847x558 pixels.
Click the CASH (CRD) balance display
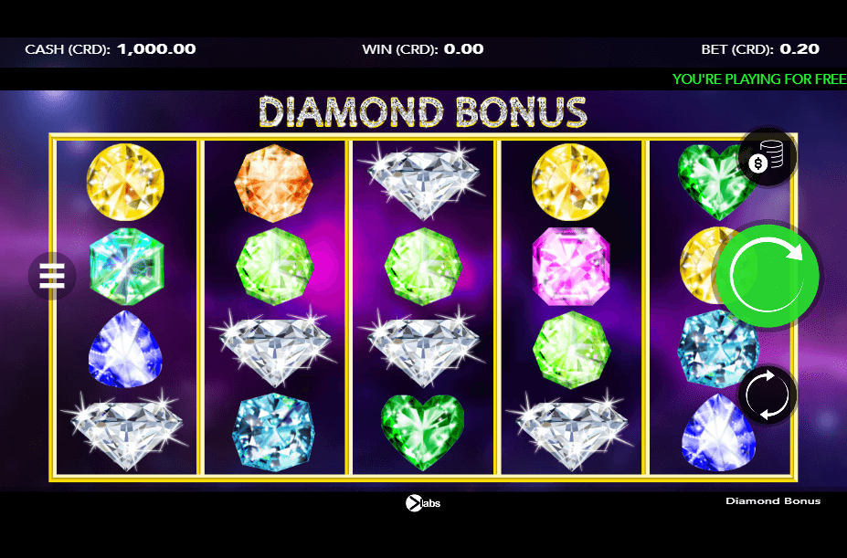tap(111, 49)
